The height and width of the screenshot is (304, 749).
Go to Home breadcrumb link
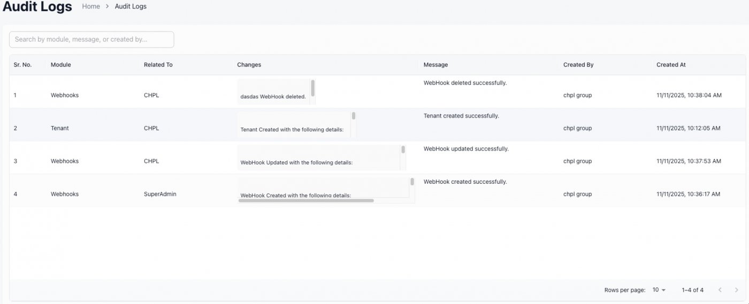pos(91,6)
